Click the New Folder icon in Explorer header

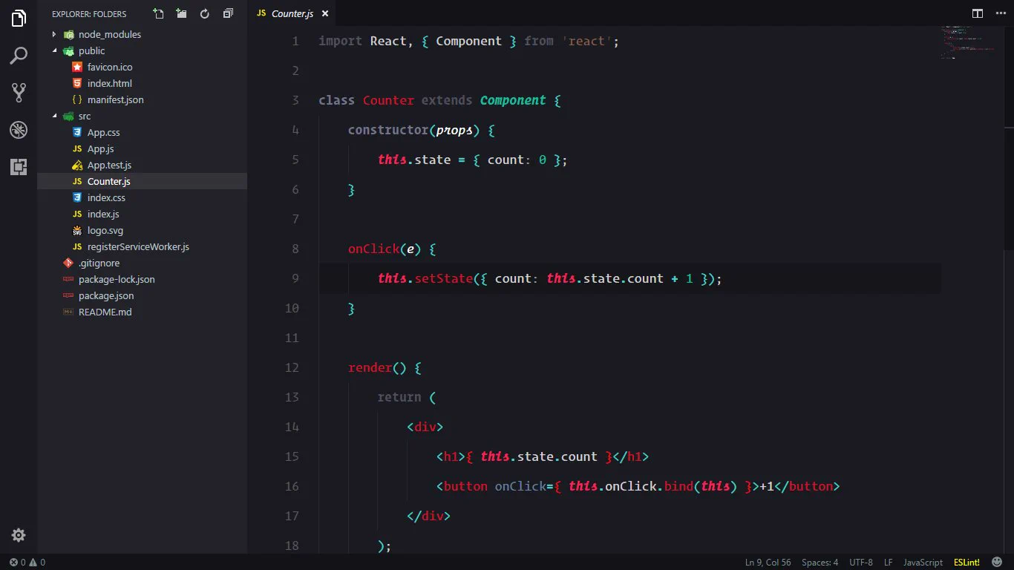181,13
